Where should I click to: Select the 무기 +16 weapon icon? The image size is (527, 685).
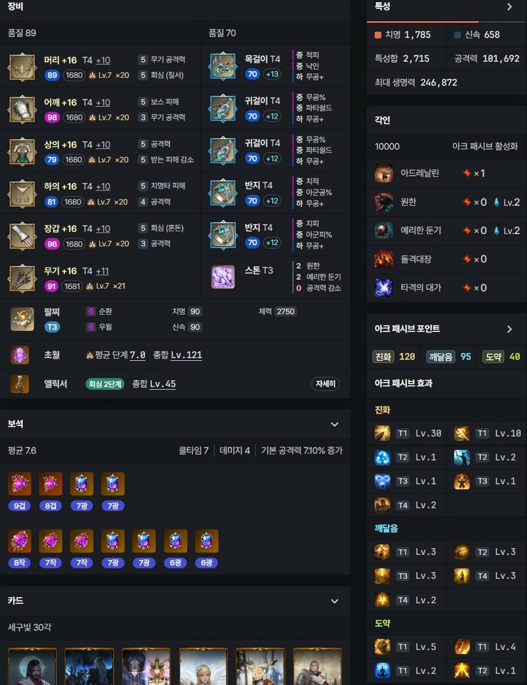tap(22, 278)
